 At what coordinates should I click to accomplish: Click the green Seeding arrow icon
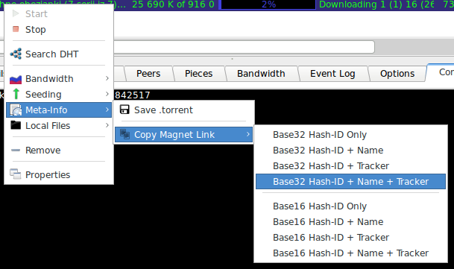coord(16,94)
